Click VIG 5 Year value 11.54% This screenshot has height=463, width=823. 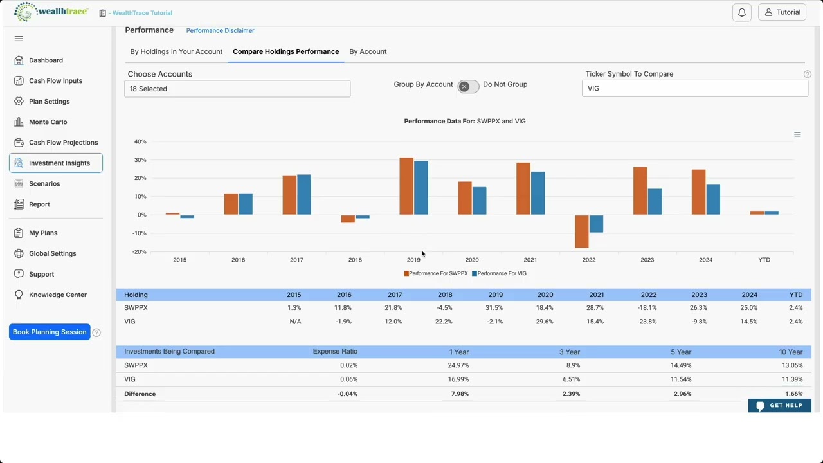click(x=681, y=379)
